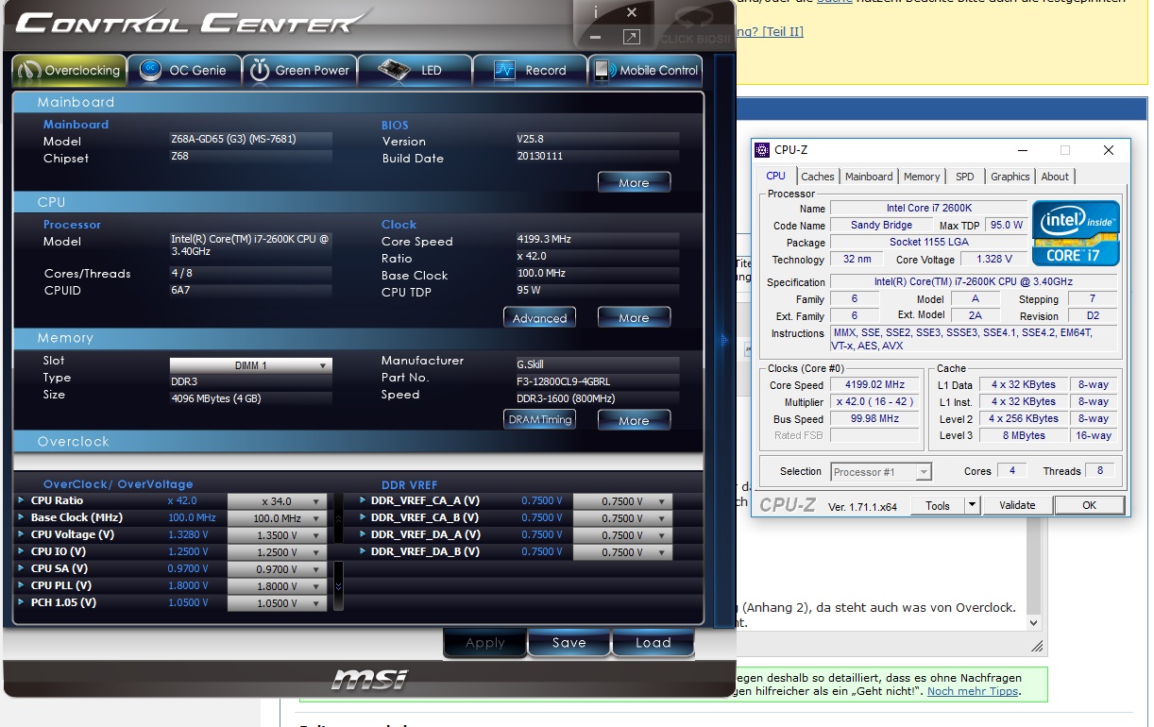Click More in the Memory section
This screenshot has height=727, width=1154.
coord(634,419)
